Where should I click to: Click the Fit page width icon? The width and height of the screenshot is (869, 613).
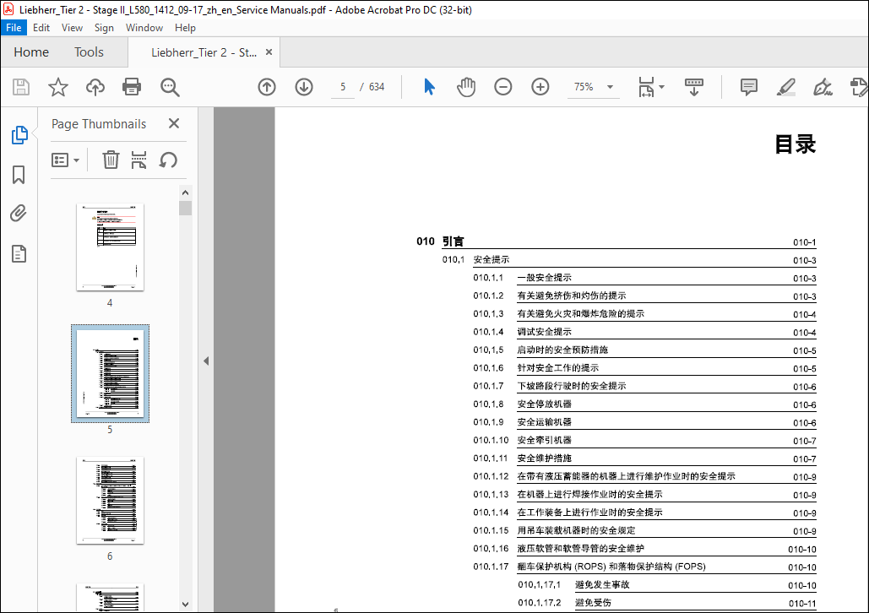pyautogui.click(x=646, y=87)
